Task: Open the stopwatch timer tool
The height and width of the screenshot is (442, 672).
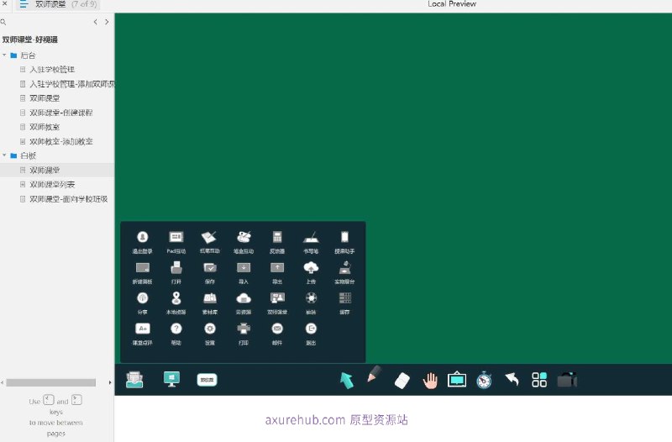Action: click(484, 380)
